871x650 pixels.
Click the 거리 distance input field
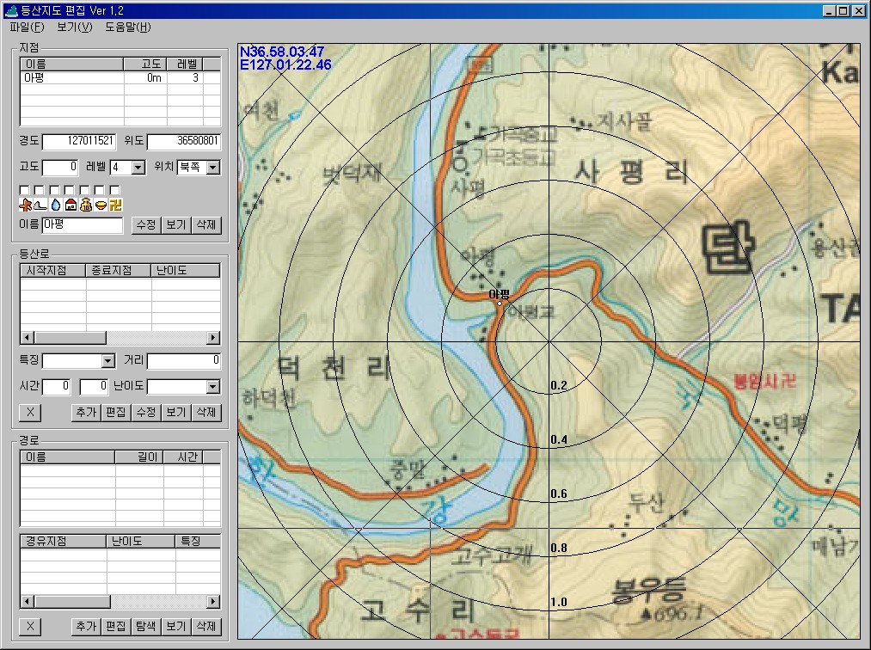click(184, 361)
